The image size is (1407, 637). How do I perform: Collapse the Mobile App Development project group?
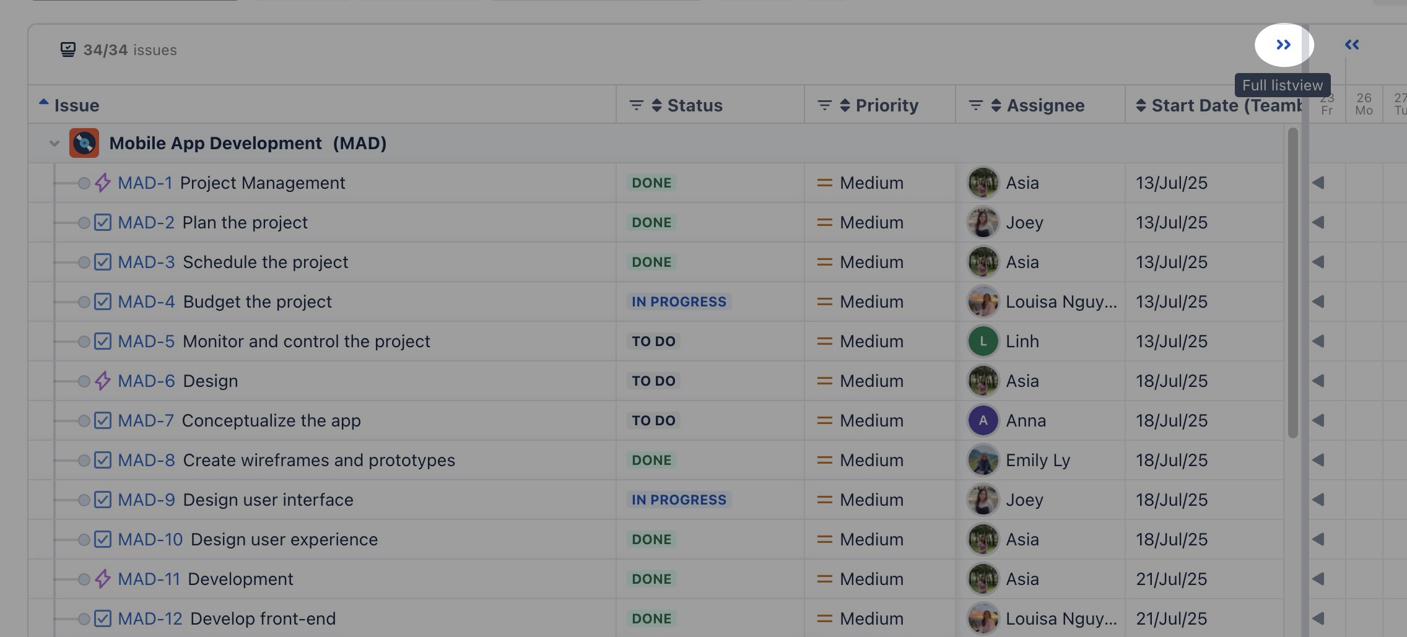pos(54,144)
